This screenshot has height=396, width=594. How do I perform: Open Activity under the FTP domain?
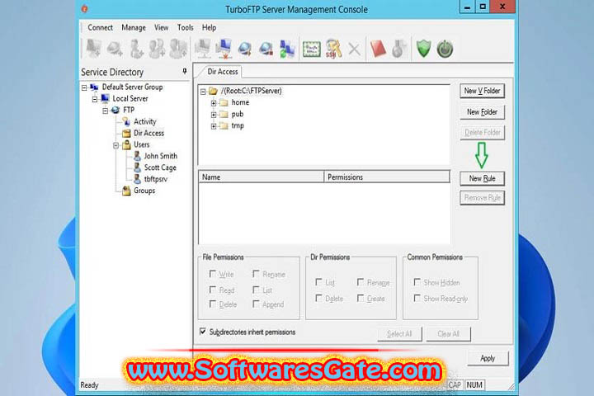click(144, 121)
